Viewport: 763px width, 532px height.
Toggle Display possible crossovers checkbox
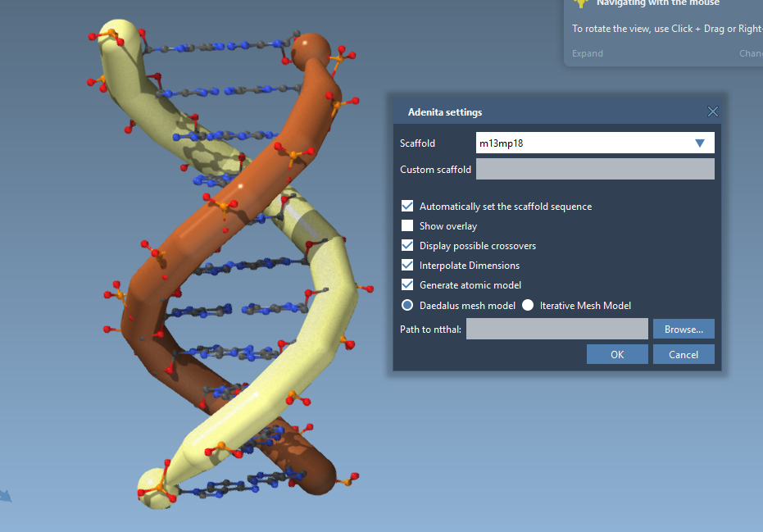tap(407, 246)
